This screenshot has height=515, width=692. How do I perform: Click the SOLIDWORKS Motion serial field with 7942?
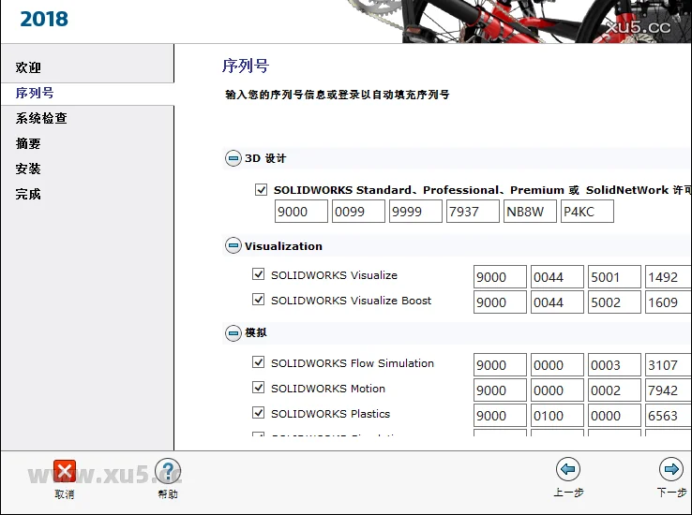click(x=668, y=390)
